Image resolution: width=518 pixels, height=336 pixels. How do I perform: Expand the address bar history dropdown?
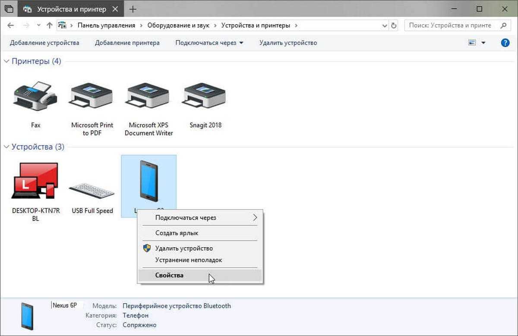pyautogui.click(x=385, y=25)
